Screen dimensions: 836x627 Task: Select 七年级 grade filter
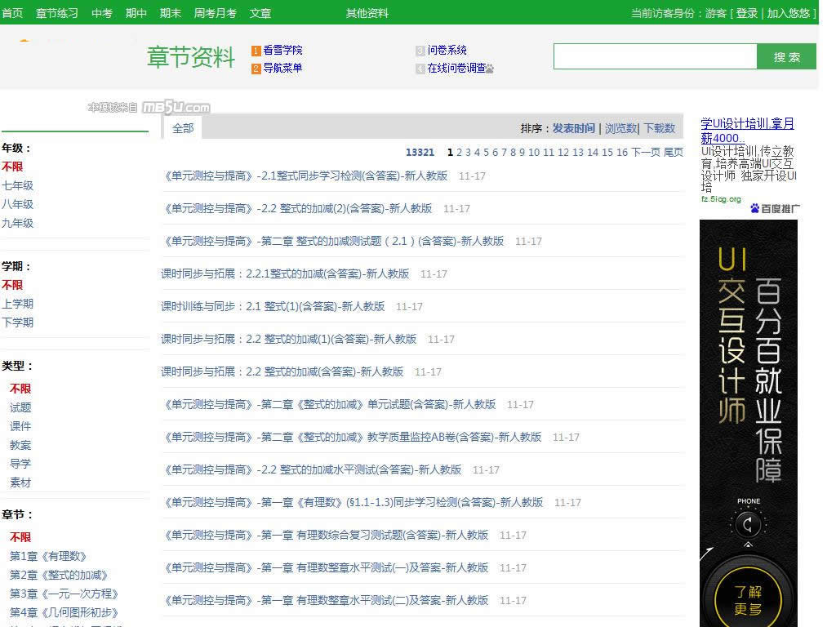pyautogui.click(x=17, y=185)
